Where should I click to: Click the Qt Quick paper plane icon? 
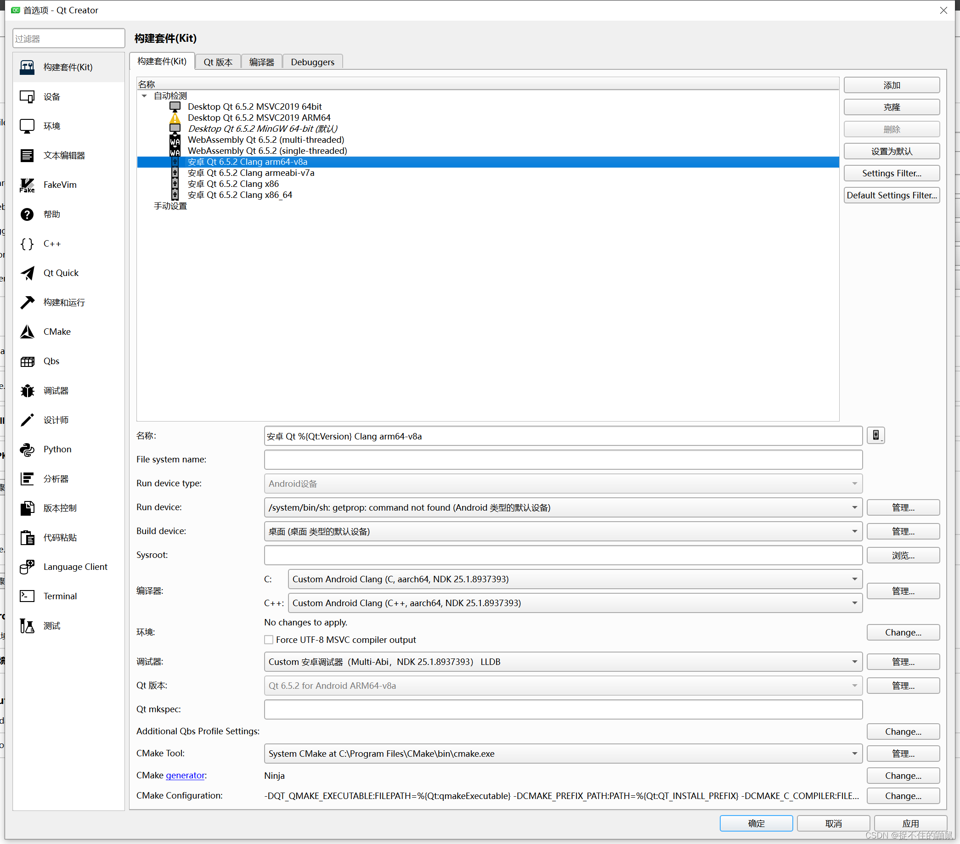[27, 273]
